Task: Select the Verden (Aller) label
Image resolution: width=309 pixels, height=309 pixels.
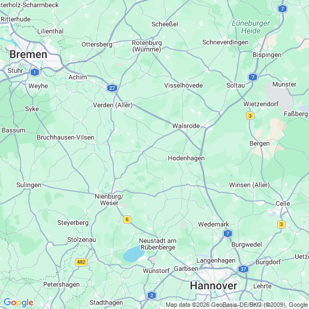Action: pyautogui.click(x=113, y=105)
